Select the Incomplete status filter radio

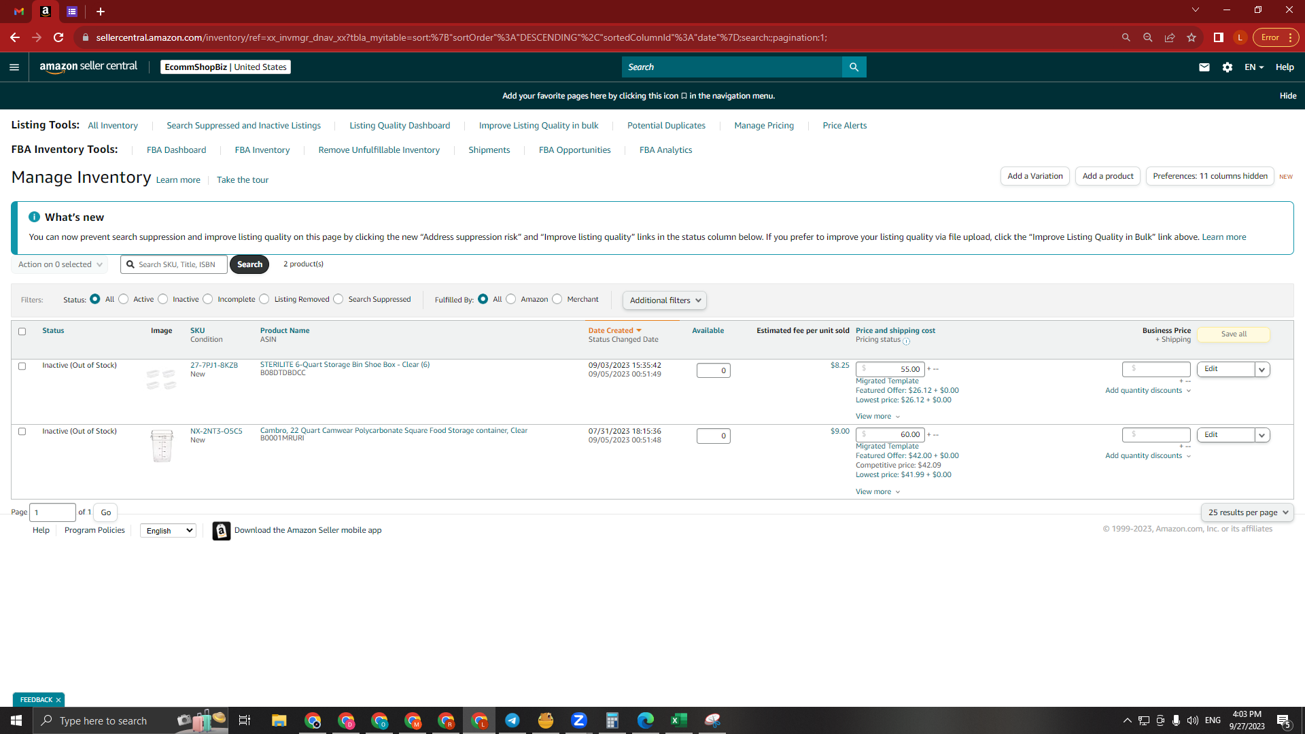pyautogui.click(x=208, y=299)
